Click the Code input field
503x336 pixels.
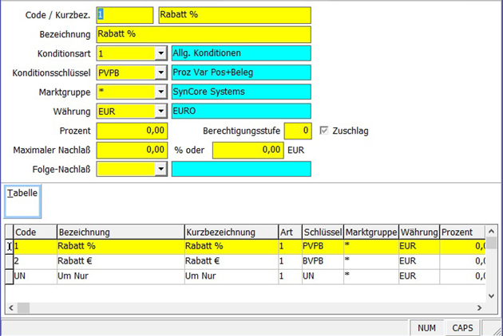coord(124,16)
